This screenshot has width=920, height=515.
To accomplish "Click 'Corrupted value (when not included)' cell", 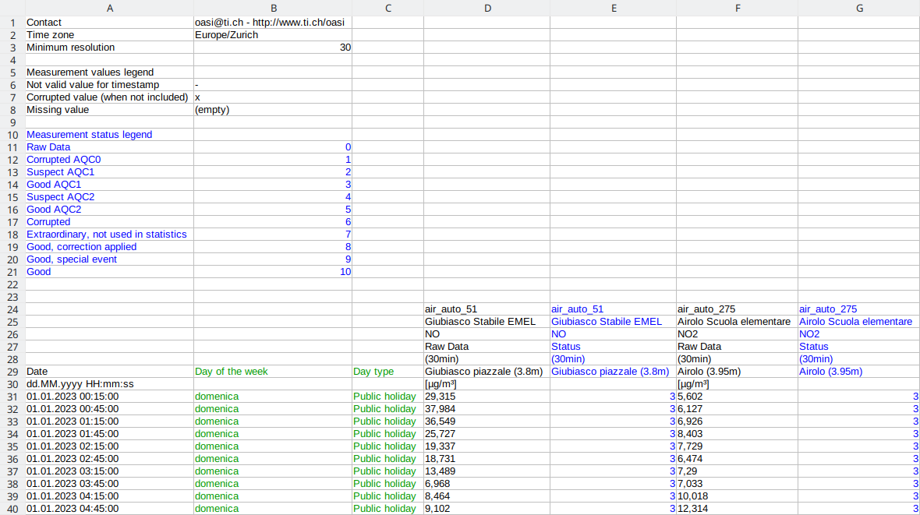I will (x=109, y=97).
